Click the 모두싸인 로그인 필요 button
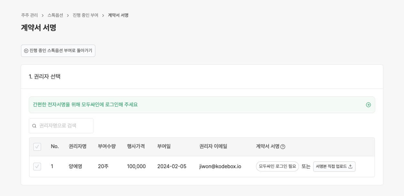 277,166
